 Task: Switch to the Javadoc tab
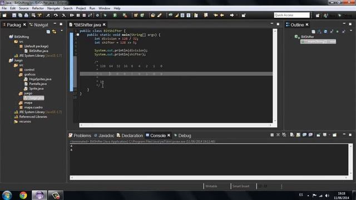(x=104, y=136)
